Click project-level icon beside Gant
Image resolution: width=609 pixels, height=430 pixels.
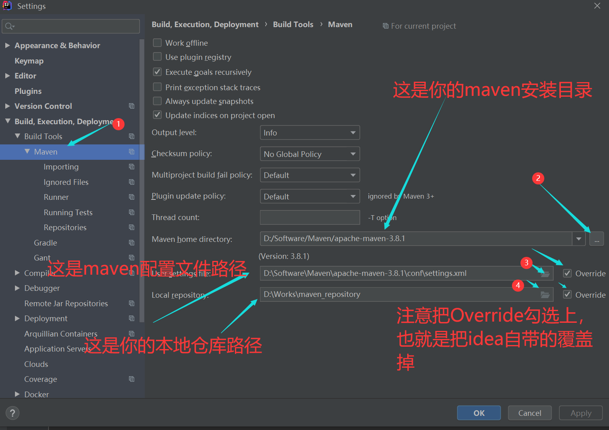(x=131, y=258)
